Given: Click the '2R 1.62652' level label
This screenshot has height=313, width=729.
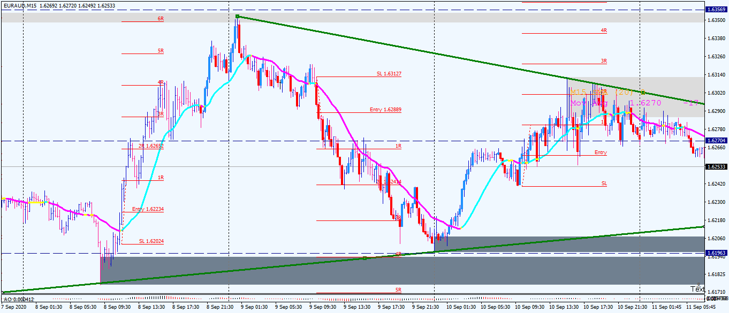Looking at the screenshot, I should tap(151, 146).
